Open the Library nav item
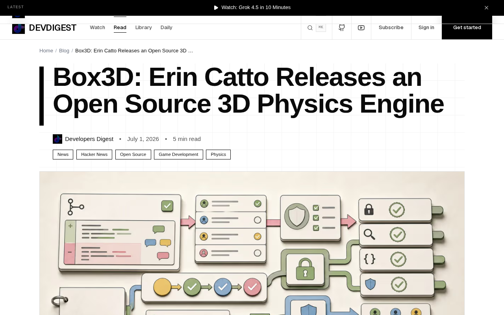Image resolution: width=504 pixels, height=315 pixels. (x=143, y=28)
